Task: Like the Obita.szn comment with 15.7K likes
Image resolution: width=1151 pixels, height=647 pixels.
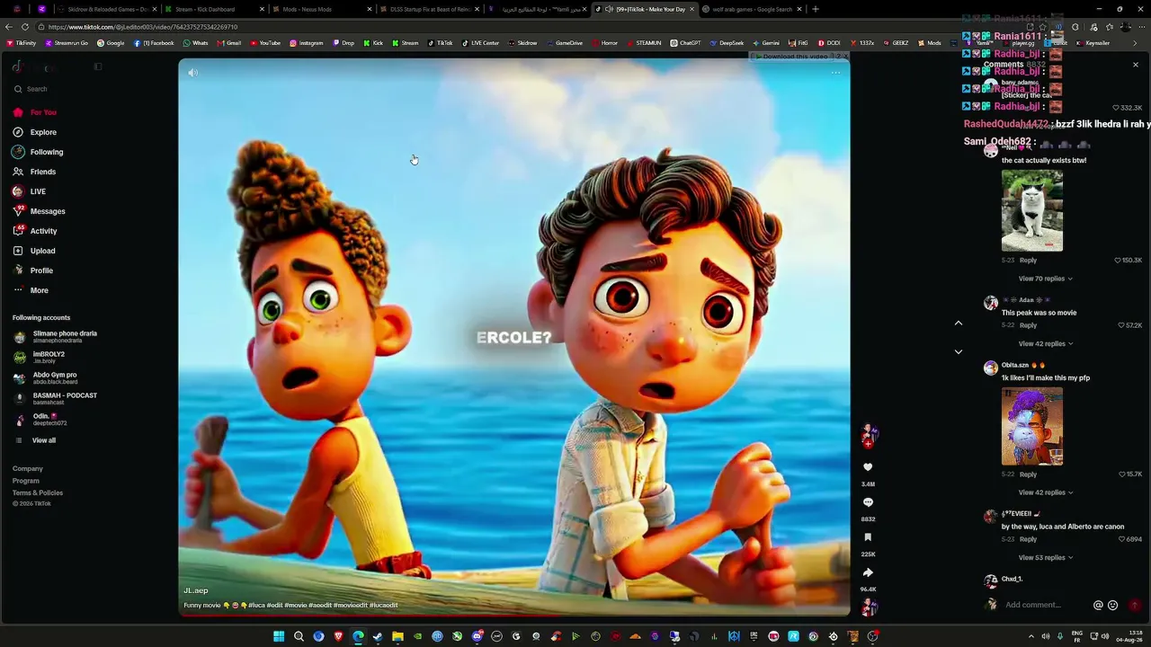Action: (x=1121, y=474)
